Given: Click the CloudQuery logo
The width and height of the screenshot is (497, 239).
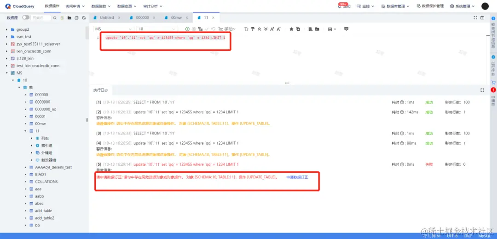Looking at the screenshot, I should (20, 6).
